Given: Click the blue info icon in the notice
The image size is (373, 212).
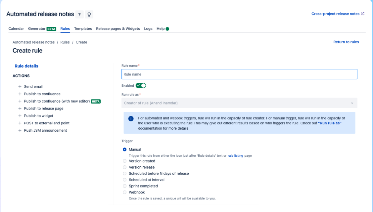Looking at the screenshot, I should [x=131, y=118].
